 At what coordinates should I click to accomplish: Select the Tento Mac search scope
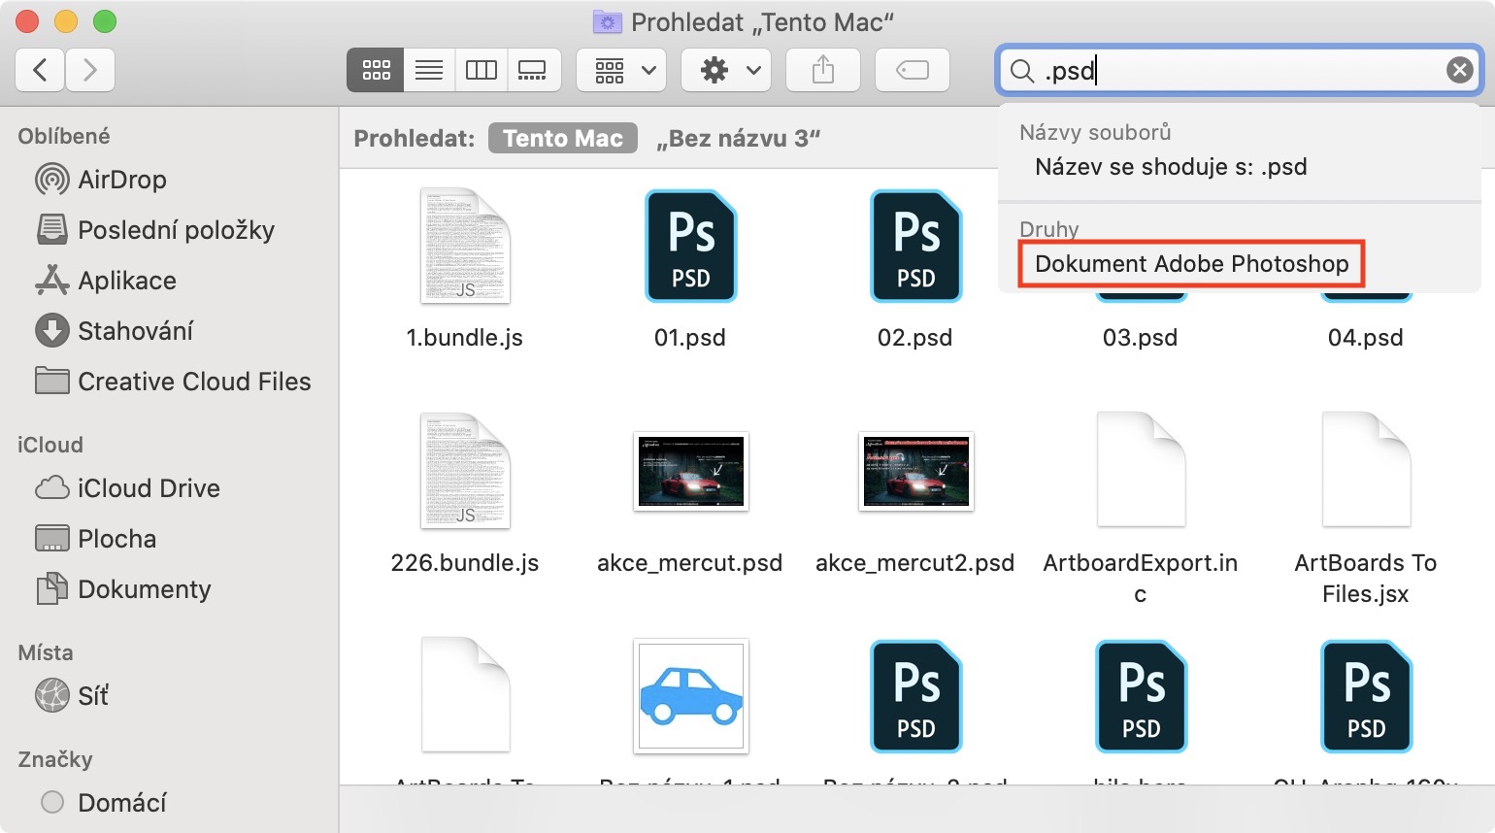[x=563, y=138]
